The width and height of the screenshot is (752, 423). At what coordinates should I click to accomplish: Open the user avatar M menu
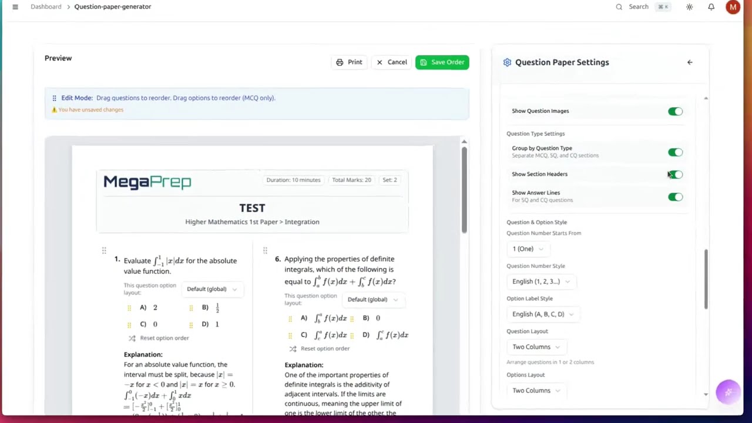click(x=733, y=7)
